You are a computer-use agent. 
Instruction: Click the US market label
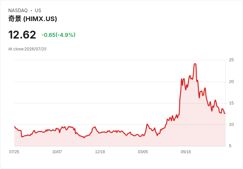click(x=38, y=11)
